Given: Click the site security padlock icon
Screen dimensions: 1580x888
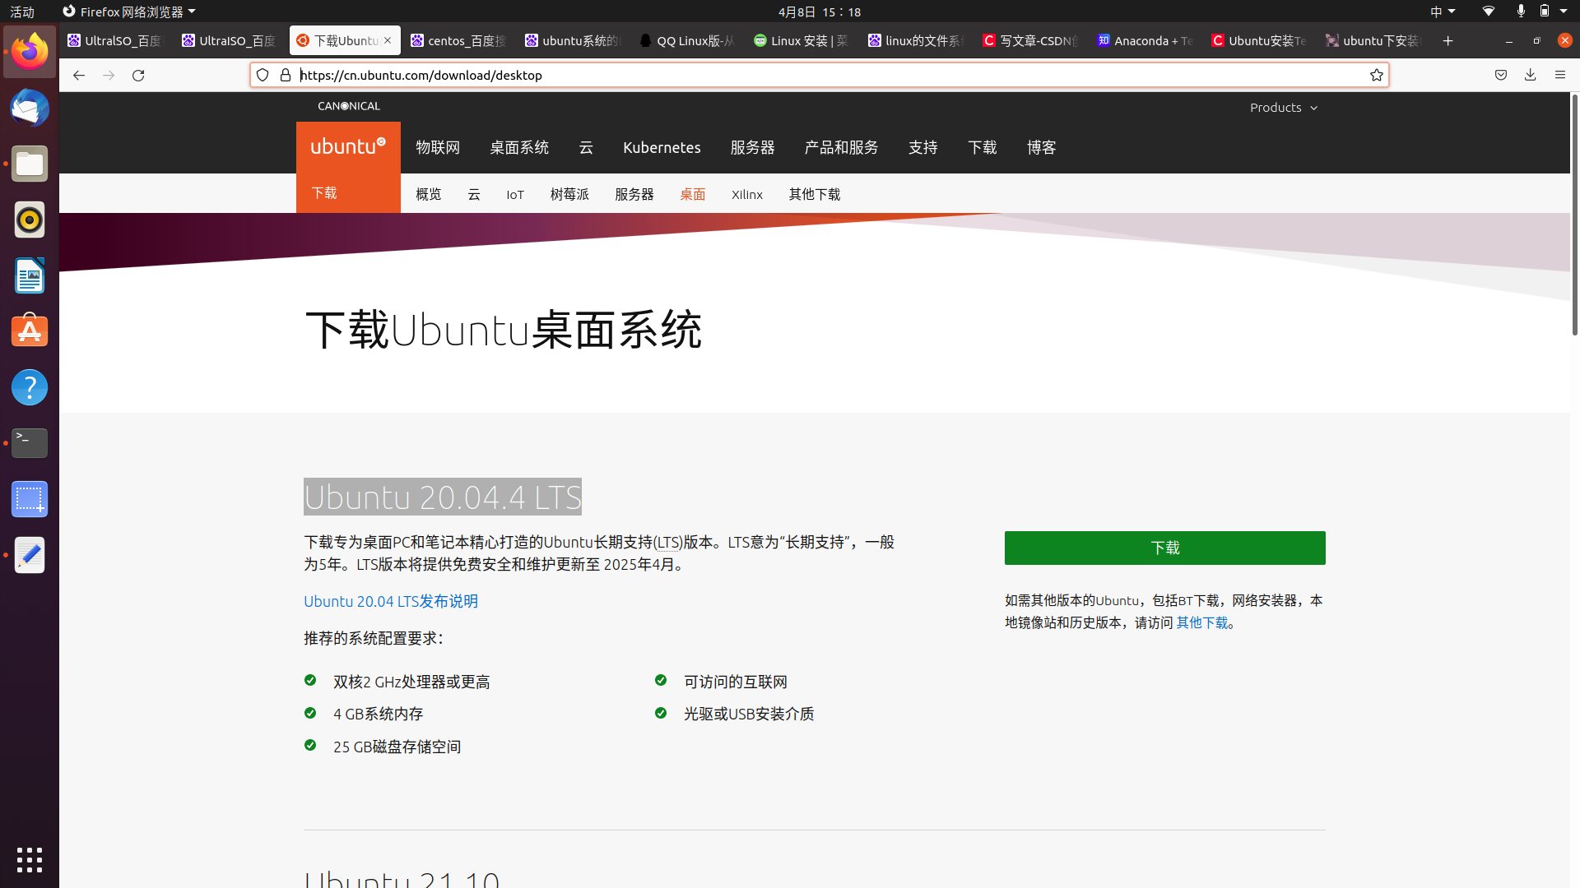Looking at the screenshot, I should click(x=286, y=75).
